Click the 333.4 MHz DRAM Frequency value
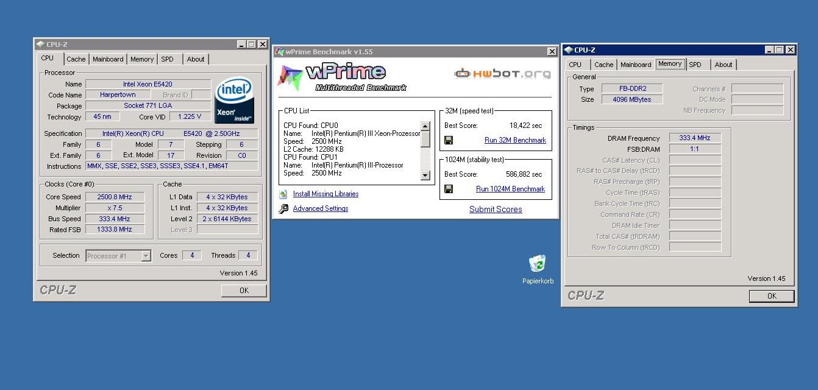Image resolution: width=818 pixels, height=390 pixels. [x=695, y=138]
